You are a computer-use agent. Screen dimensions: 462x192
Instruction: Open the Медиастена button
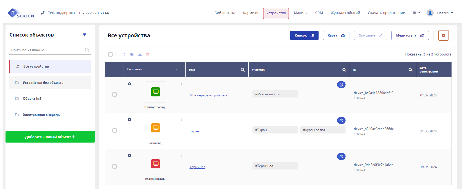(x=410, y=35)
